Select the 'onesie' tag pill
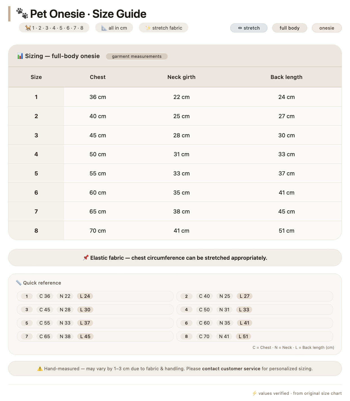The height and width of the screenshot is (401, 350). 327,28
